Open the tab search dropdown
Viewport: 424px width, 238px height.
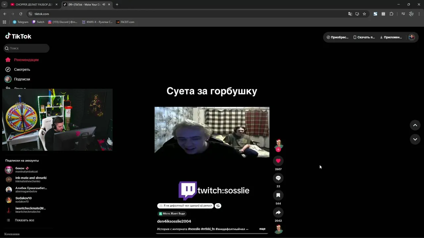[x=4, y=5]
